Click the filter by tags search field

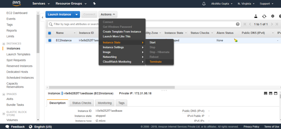coord(144,24)
